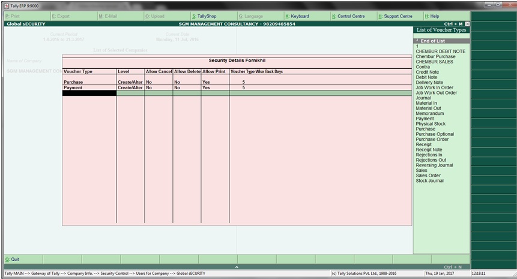The width and height of the screenshot is (517, 279).
Task: Pick Credit Note from voucher types
Action: (427, 72)
